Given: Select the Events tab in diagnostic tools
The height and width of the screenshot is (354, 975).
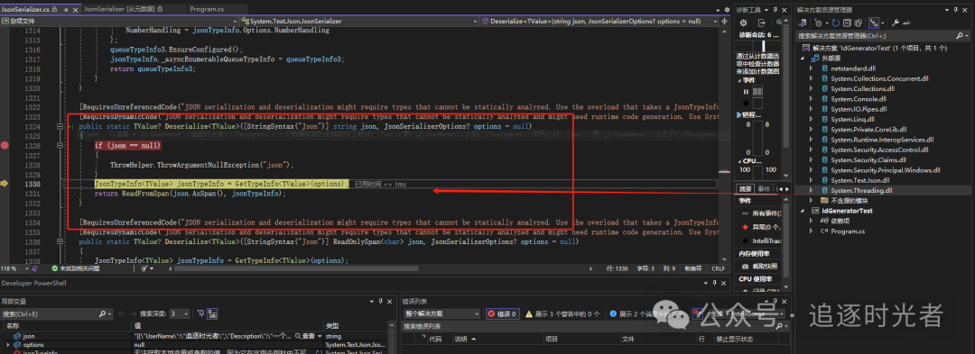Looking at the screenshot, I should [764, 188].
